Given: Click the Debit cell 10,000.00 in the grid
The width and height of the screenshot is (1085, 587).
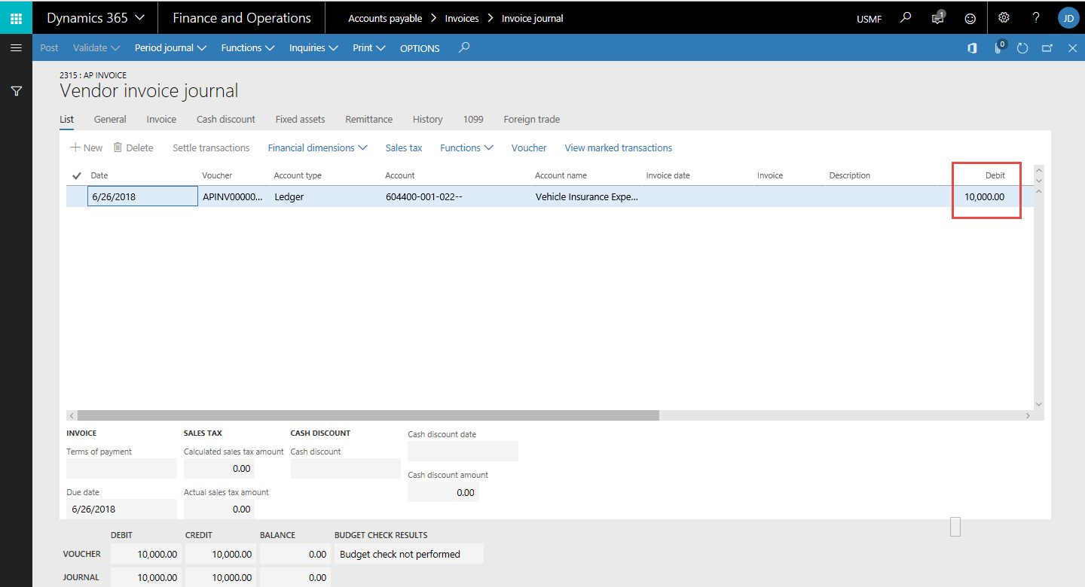Looking at the screenshot, I should (984, 196).
